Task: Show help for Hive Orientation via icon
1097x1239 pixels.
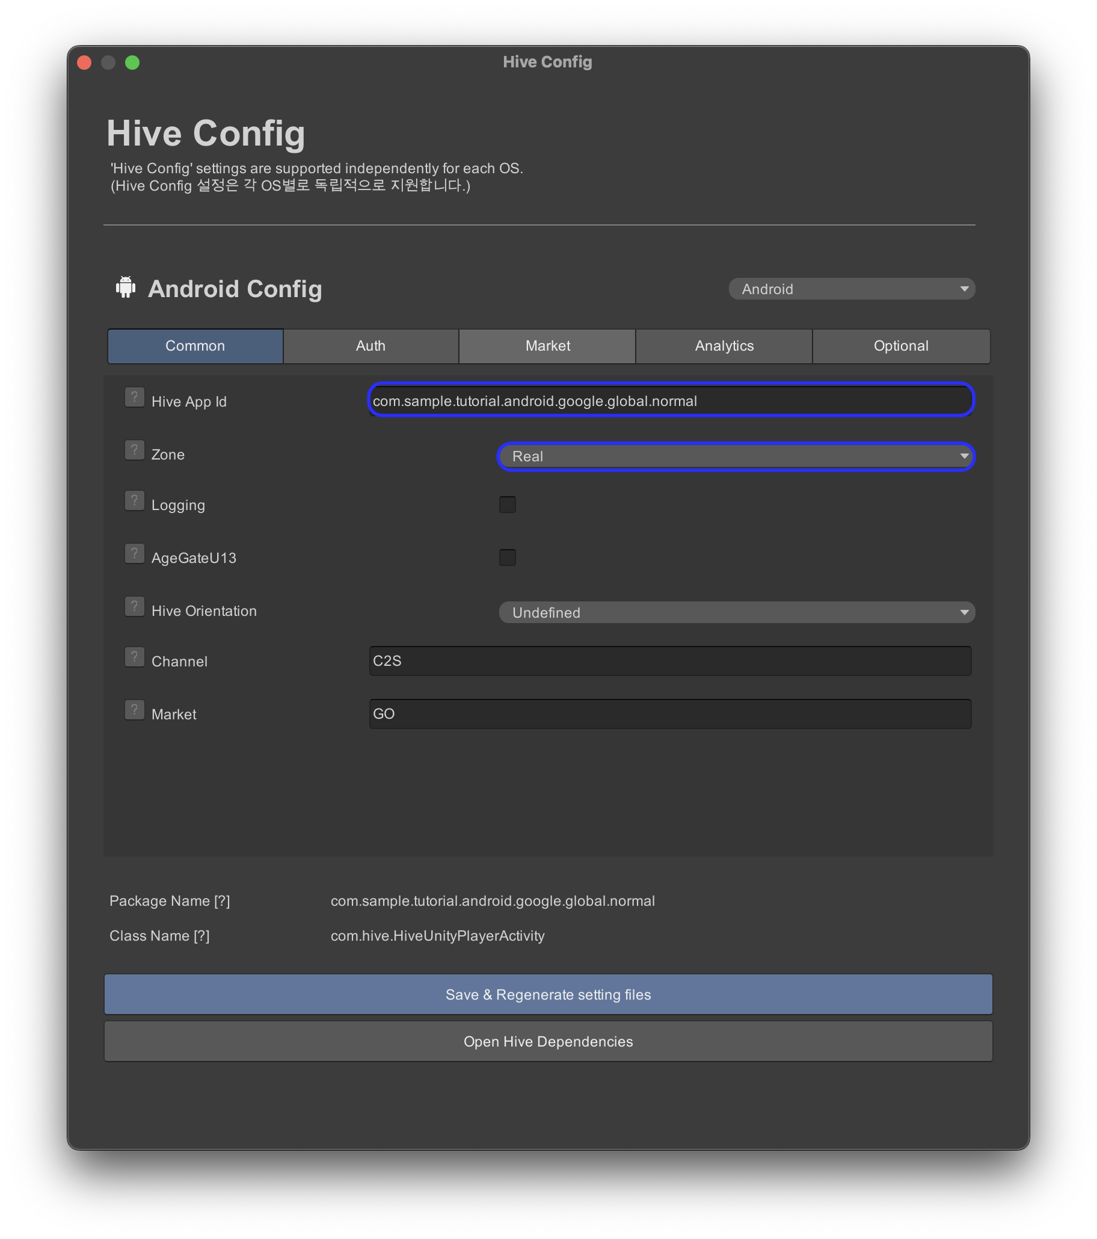Action: [x=134, y=607]
